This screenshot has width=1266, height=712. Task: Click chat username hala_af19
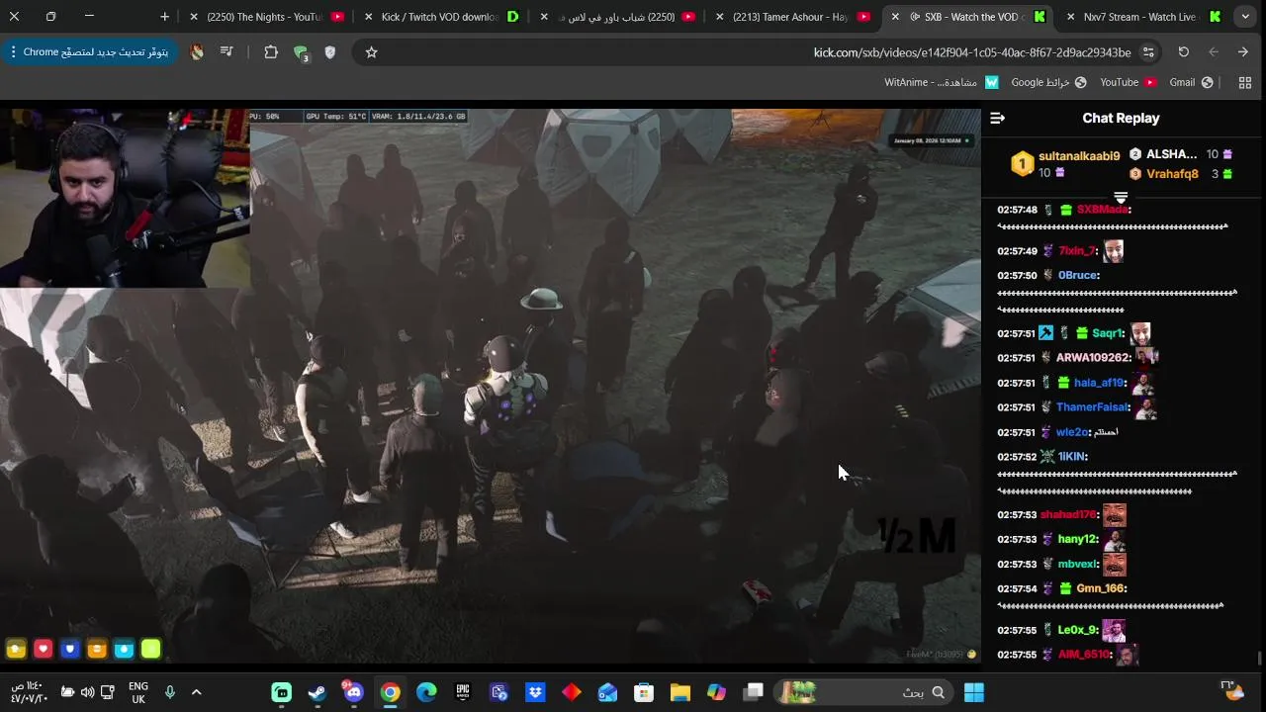pyautogui.click(x=1099, y=383)
